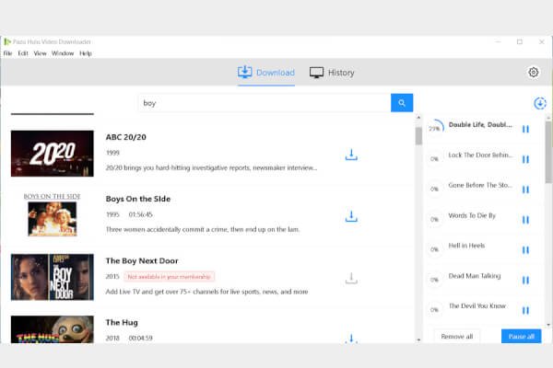Screen dimensions: 553x368
Task: Switch to the Download tab
Action: (x=266, y=73)
